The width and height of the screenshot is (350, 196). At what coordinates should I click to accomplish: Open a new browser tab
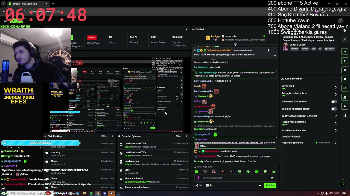(53, 4)
